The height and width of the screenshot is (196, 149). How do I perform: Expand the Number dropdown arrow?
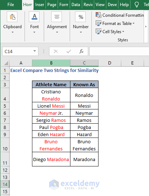[81, 32]
